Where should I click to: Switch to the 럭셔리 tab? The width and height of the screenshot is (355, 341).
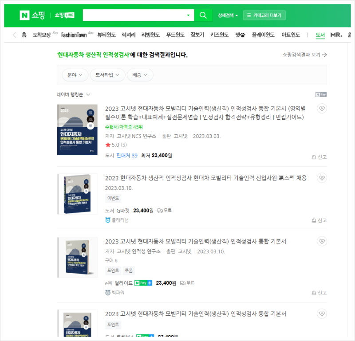(x=129, y=35)
